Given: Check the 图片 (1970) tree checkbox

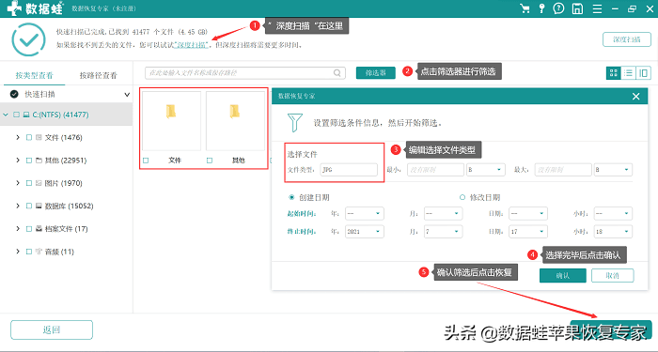Looking at the screenshot, I should 29,183.
